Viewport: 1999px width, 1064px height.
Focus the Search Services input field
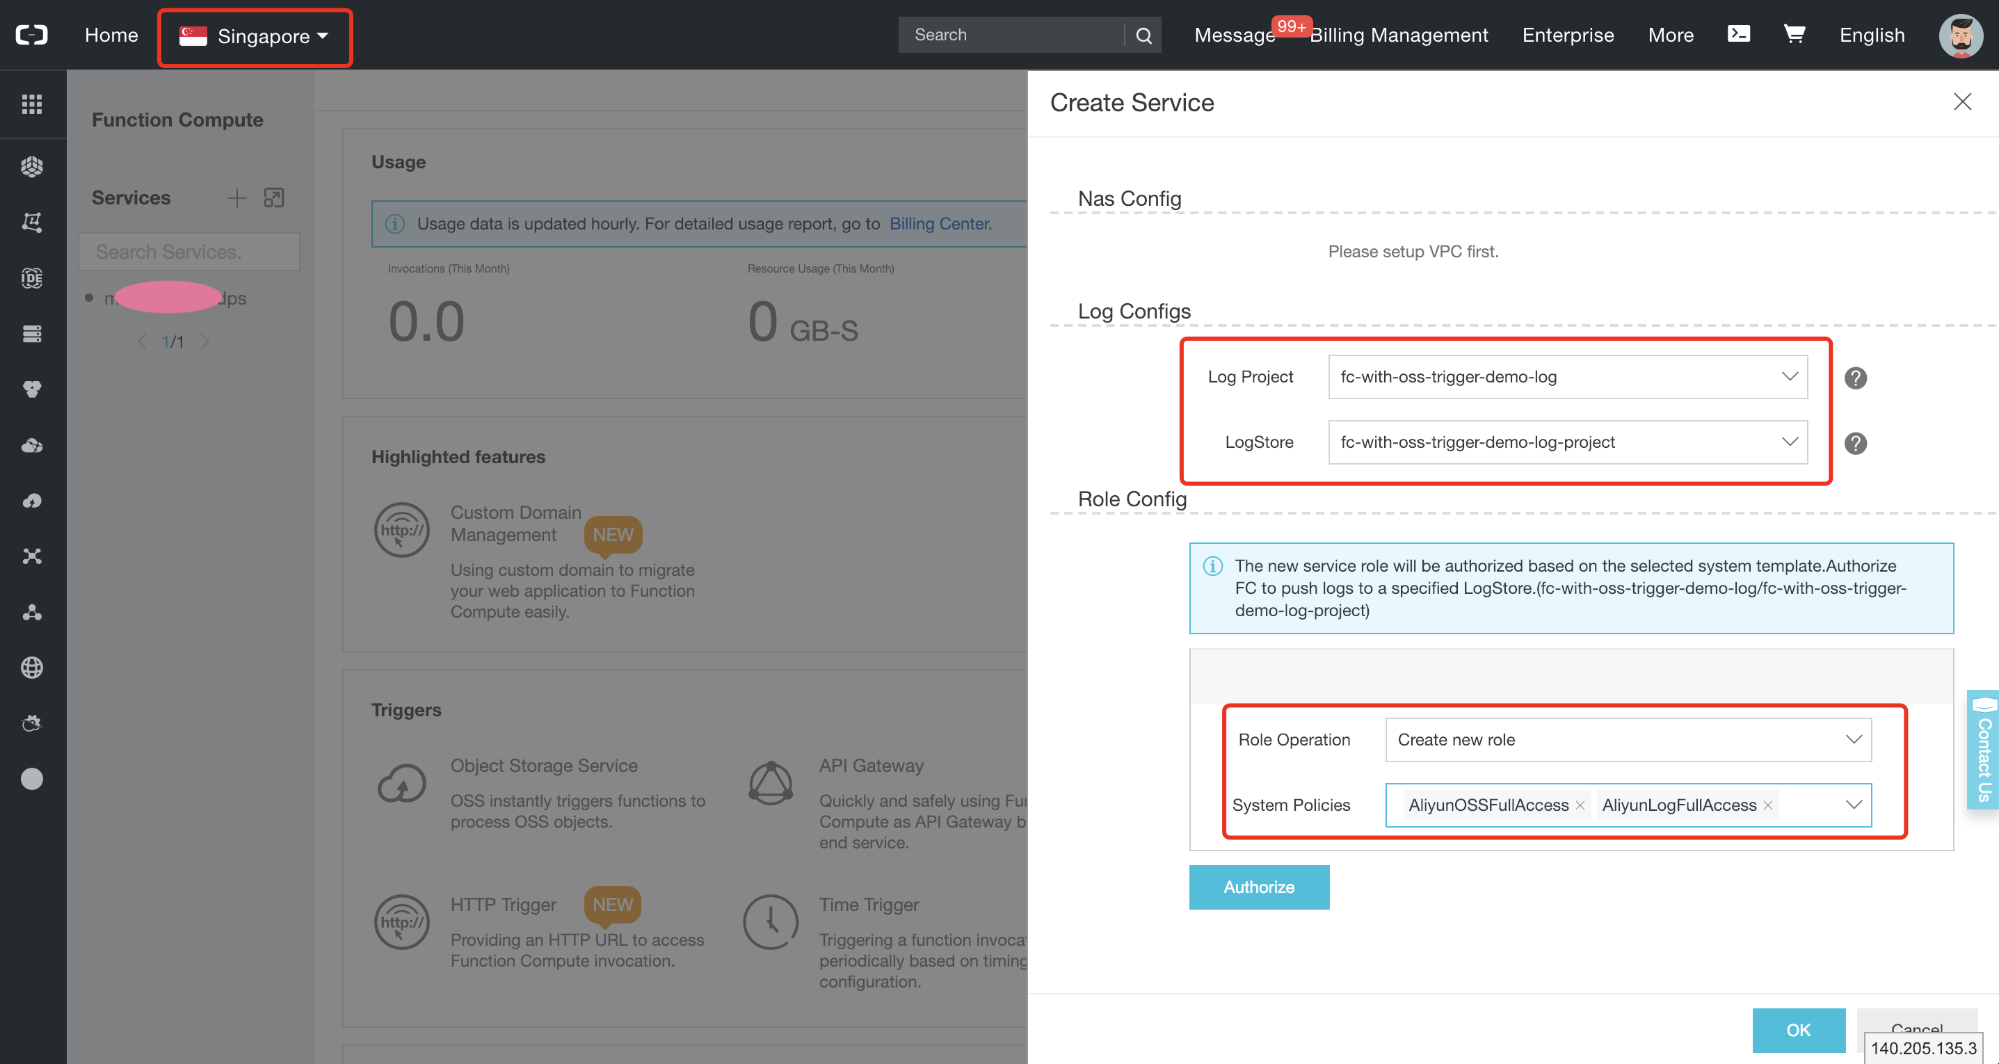tap(189, 252)
